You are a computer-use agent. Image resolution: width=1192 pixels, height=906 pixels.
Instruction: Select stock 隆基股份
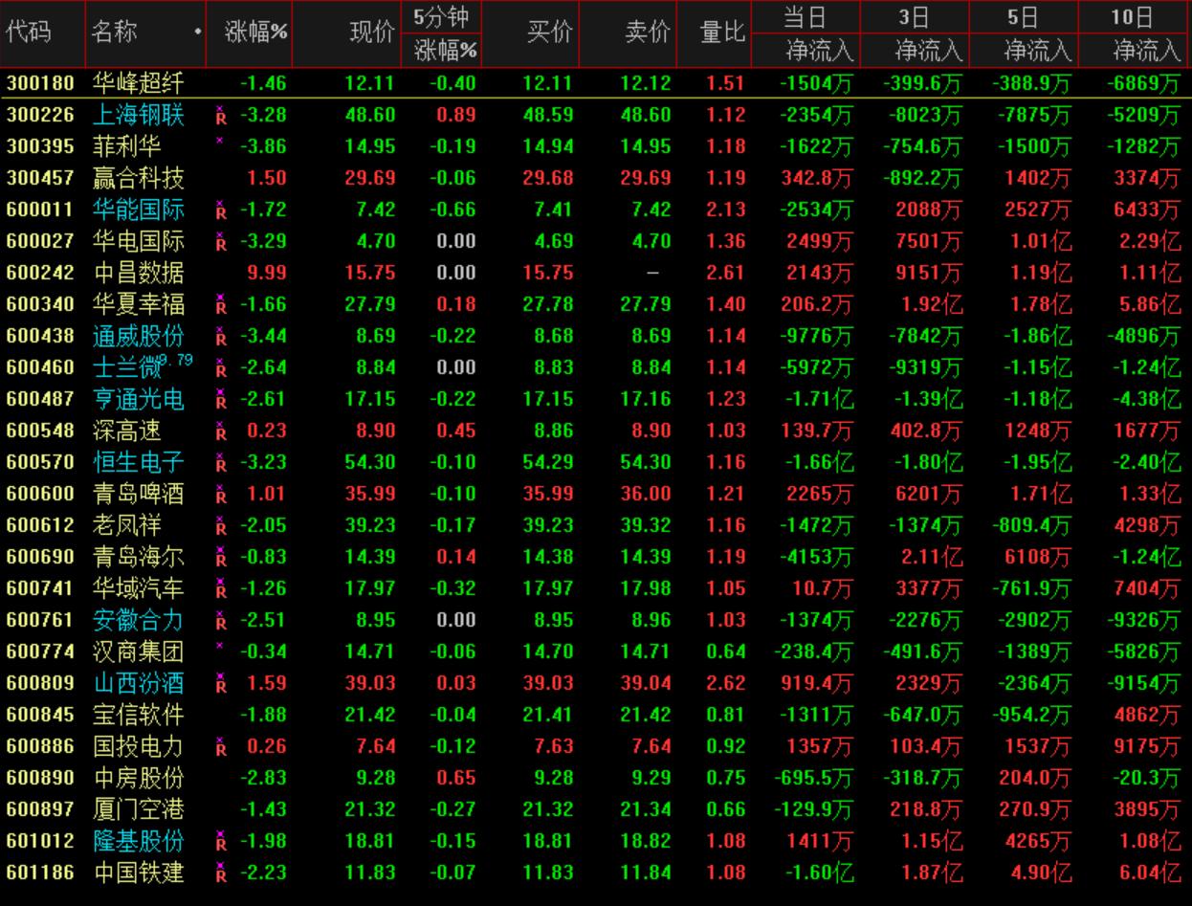[x=138, y=842]
